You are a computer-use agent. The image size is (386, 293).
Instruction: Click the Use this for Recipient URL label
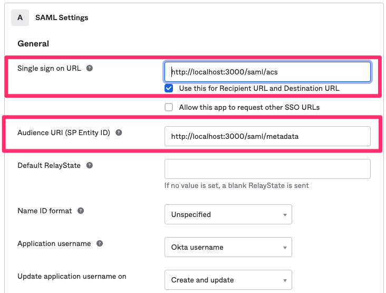tap(259, 88)
